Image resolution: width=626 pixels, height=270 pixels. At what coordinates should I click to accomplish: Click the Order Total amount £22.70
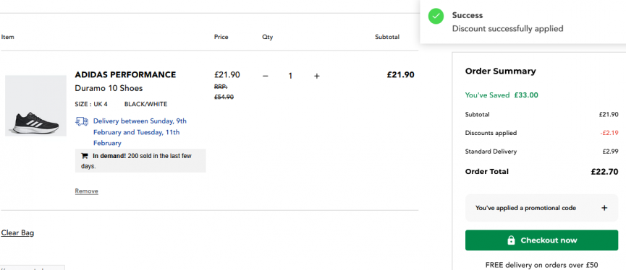(604, 172)
